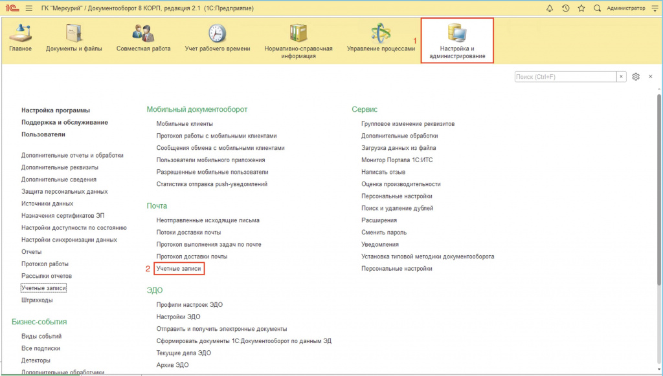Open Дополнительные сведения
The image size is (663, 376).
(x=59, y=180)
